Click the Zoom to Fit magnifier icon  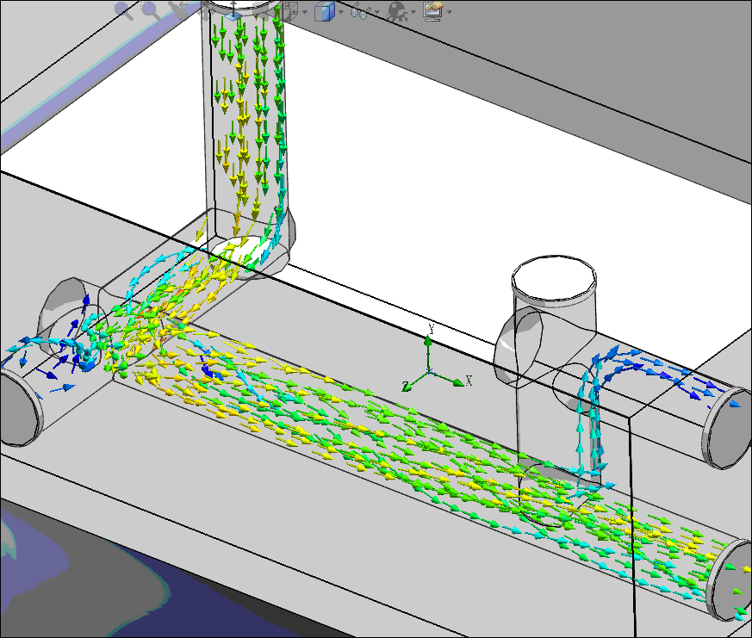click(x=125, y=10)
